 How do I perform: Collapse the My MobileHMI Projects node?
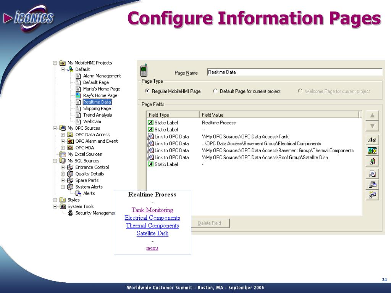55,63
